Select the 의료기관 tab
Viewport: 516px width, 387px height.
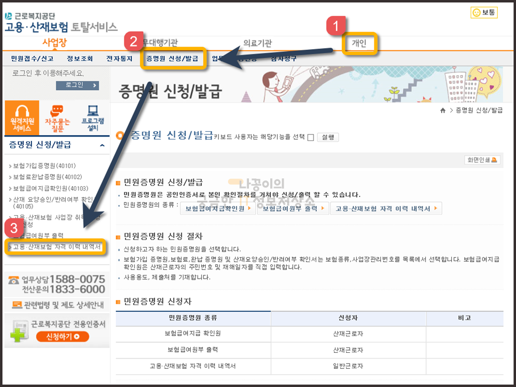(257, 43)
